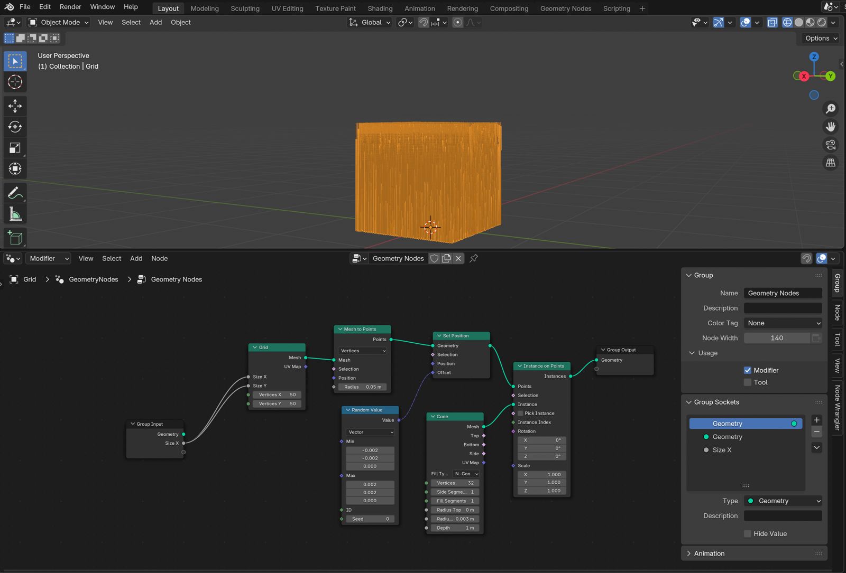Toggle camera view in viewport
The image size is (846, 573).
(x=831, y=145)
